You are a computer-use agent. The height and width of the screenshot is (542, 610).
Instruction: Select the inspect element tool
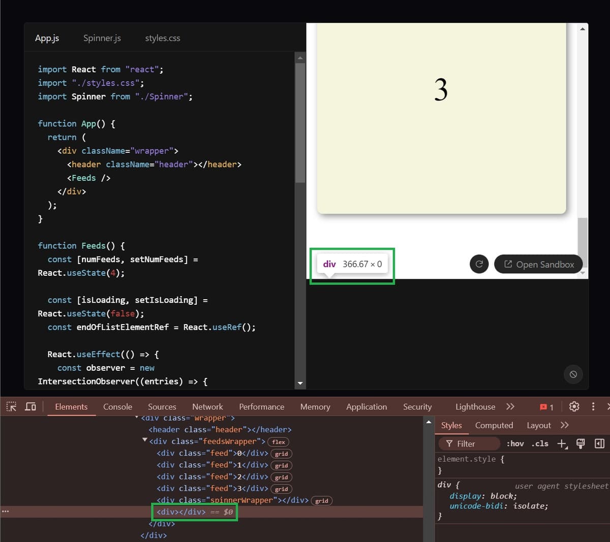11,406
